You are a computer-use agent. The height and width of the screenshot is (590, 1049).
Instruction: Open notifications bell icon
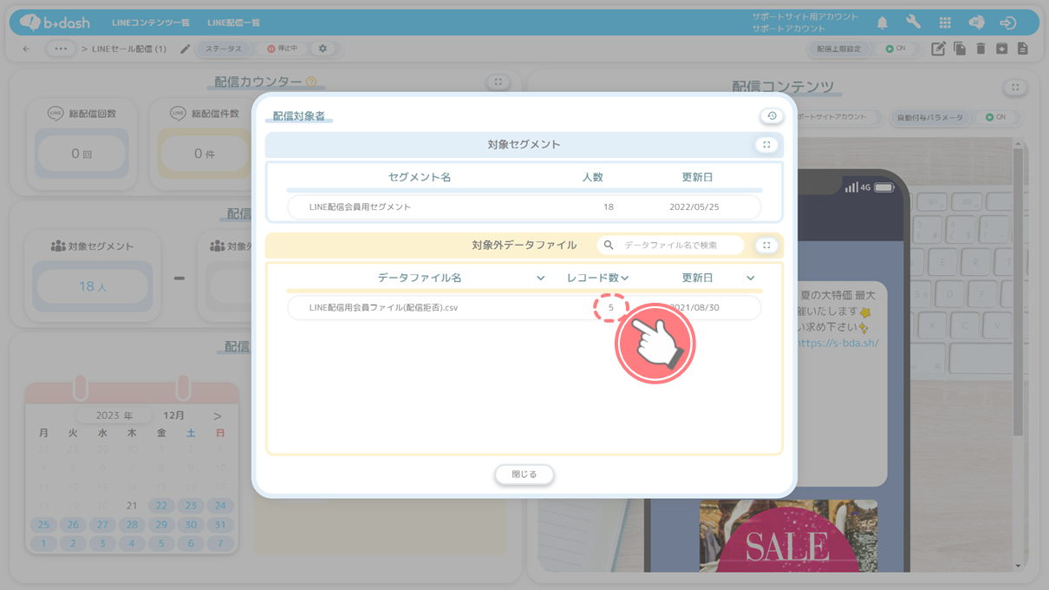point(883,23)
